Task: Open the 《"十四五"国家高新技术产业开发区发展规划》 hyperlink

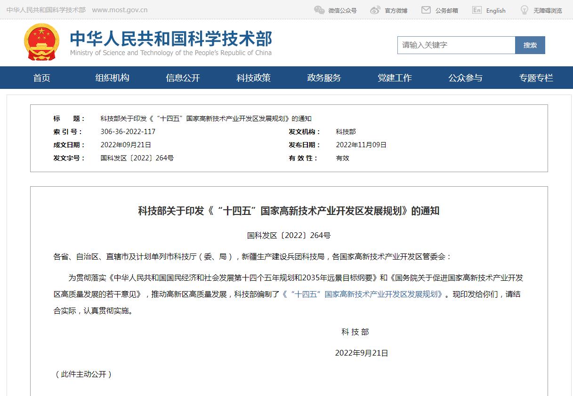Action: click(x=363, y=294)
